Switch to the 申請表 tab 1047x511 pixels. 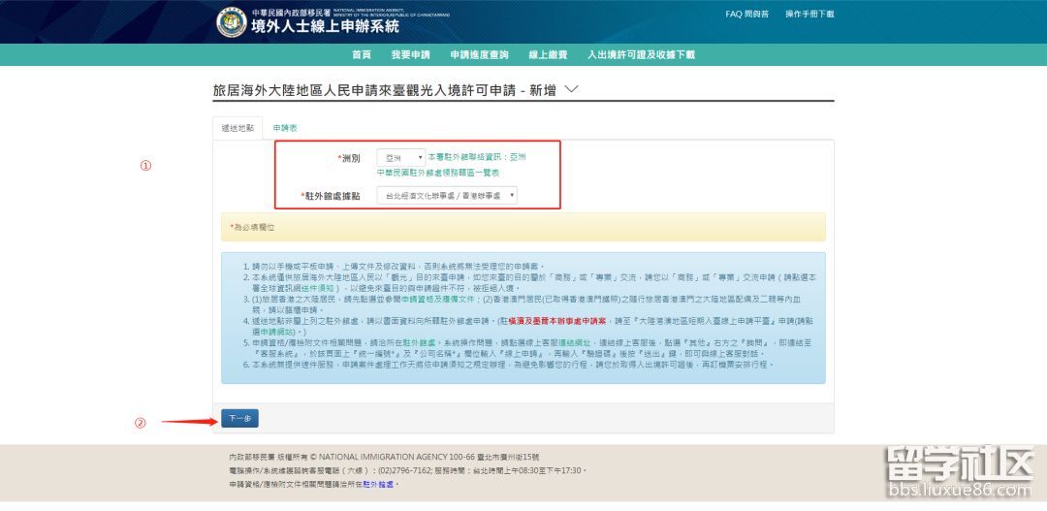tap(285, 128)
